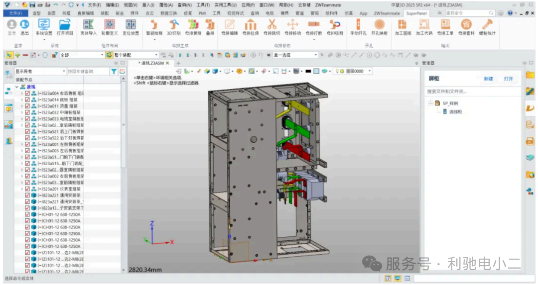Click the 壳体导入 tool icon
This screenshot has width=538, height=285.
(x=89, y=25)
